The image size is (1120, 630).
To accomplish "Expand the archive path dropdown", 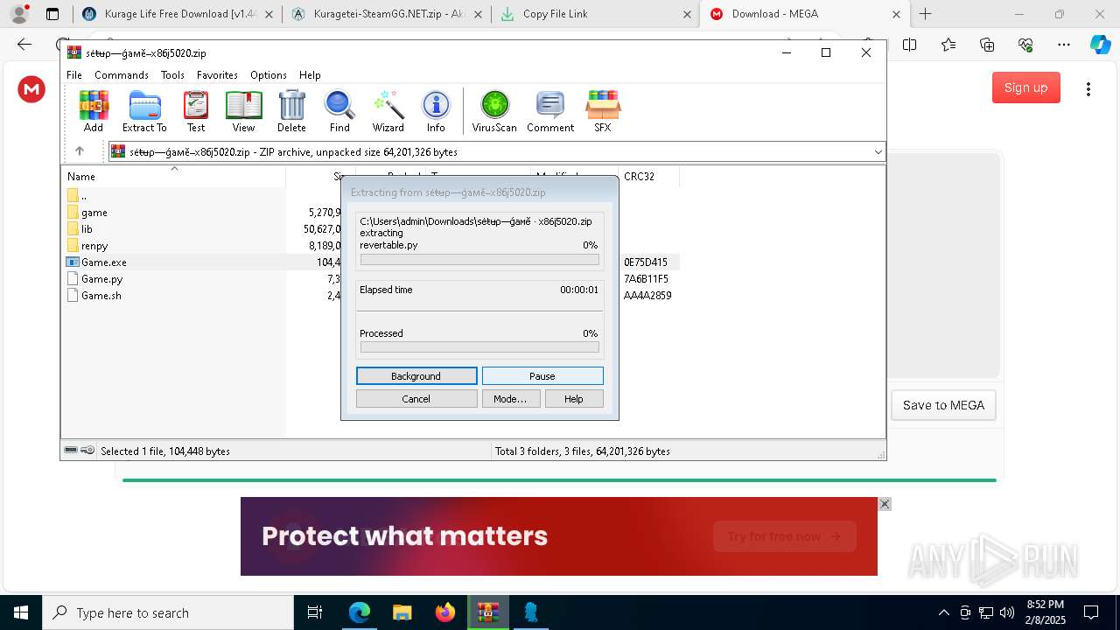I will [878, 152].
